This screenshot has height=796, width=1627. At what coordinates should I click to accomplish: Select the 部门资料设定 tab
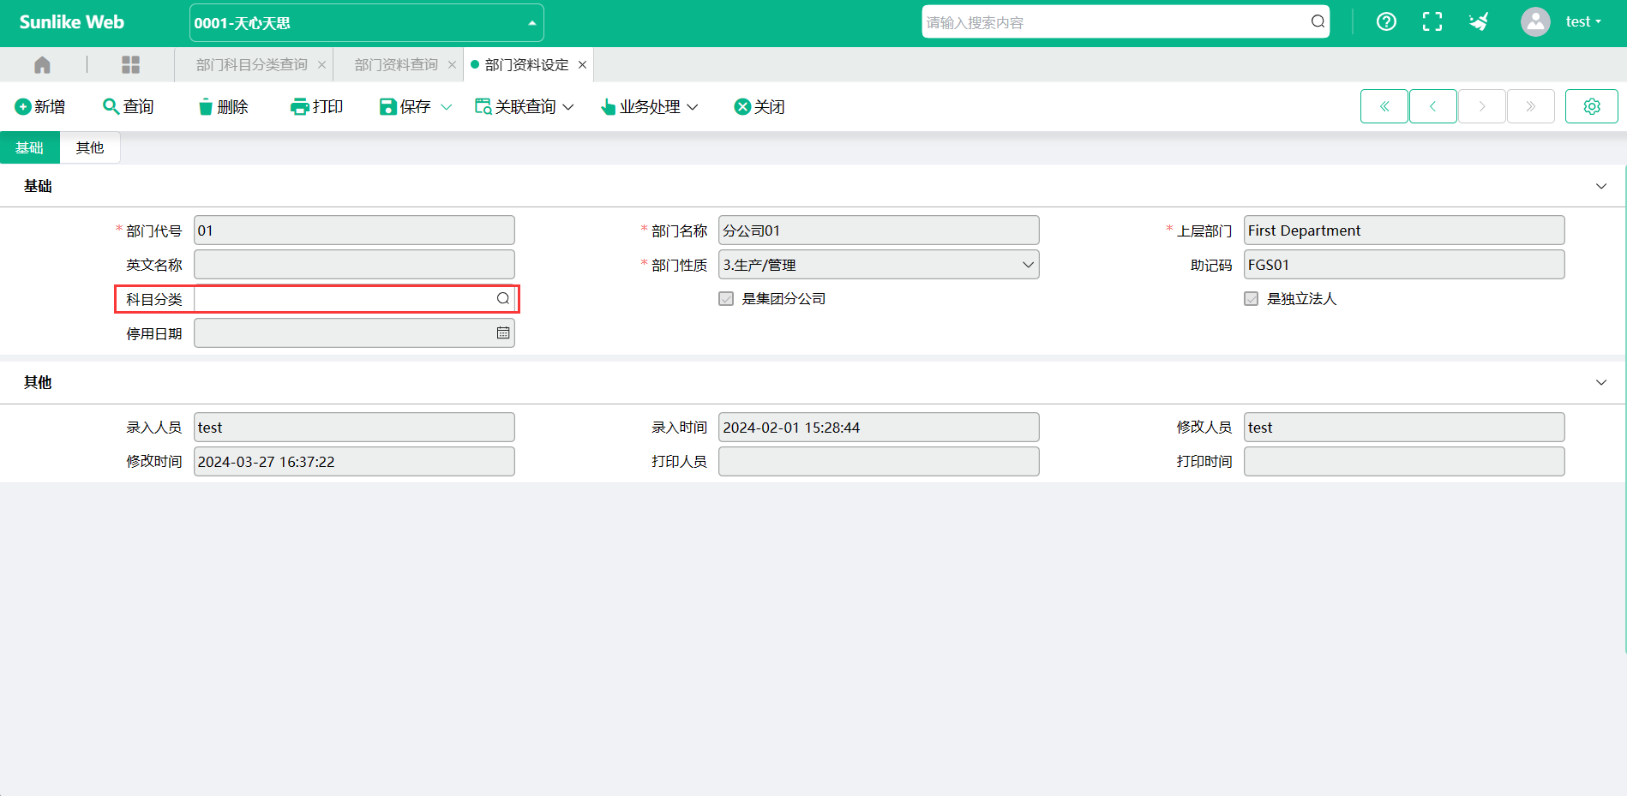(x=526, y=65)
